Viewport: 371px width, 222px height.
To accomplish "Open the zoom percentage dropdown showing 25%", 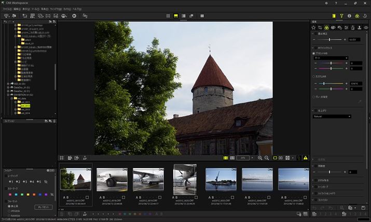I will click(243, 157).
